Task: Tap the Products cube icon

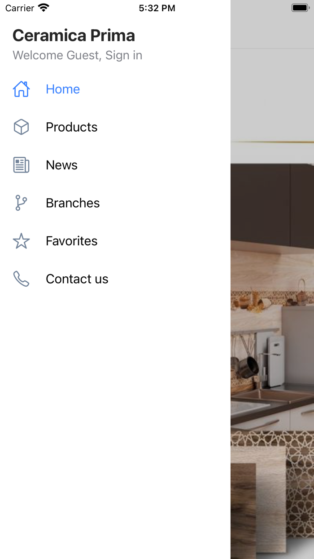Action: tap(21, 127)
